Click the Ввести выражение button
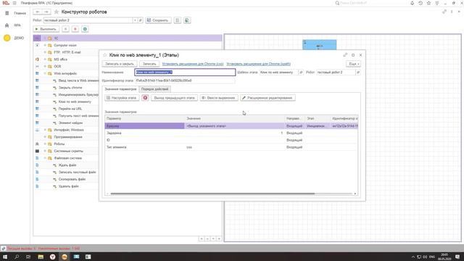Screen dimensions: 464x261 (219, 98)
